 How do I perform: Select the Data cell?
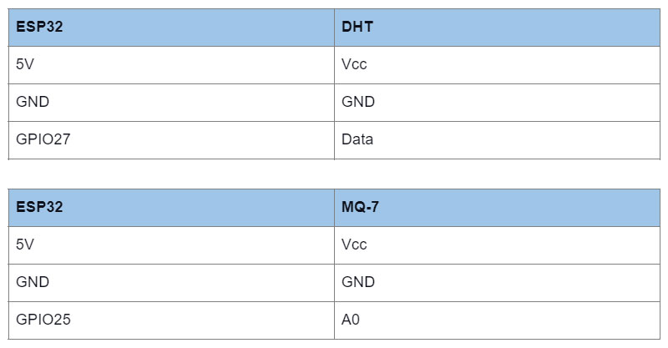point(497,140)
